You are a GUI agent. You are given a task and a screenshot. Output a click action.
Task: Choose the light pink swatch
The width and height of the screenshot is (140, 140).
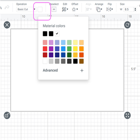tap(45, 42)
